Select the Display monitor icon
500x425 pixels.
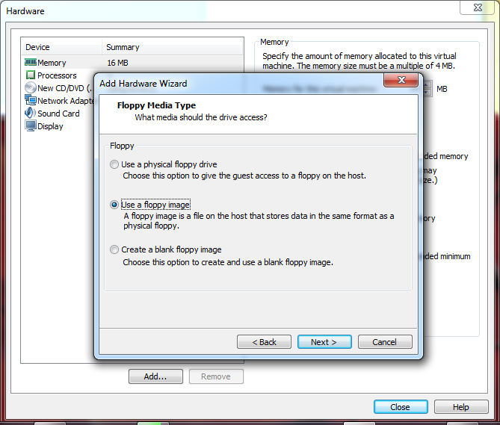pyautogui.click(x=31, y=125)
